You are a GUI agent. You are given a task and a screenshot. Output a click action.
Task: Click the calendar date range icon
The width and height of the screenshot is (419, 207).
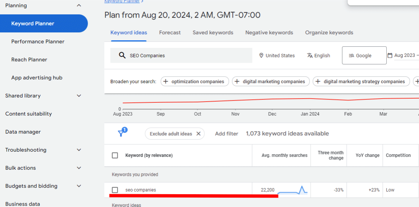[x=390, y=55]
